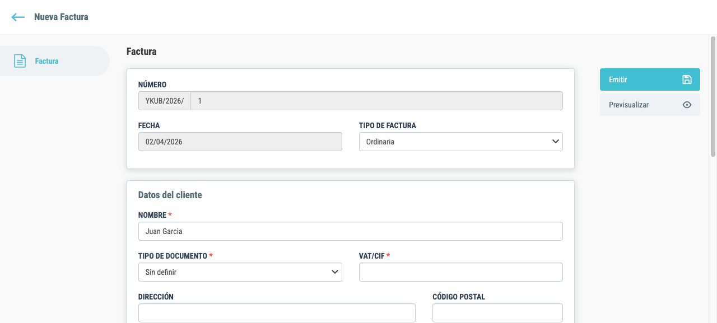Click the Factura document icon in sidebar
Image resolution: width=717 pixels, height=323 pixels.
tap(20, 61)
